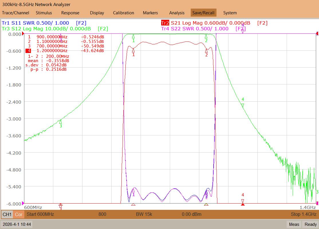Click the Ready status indicator
The width and height of the screenshot is (319, 229).
(x=311, y=224)
